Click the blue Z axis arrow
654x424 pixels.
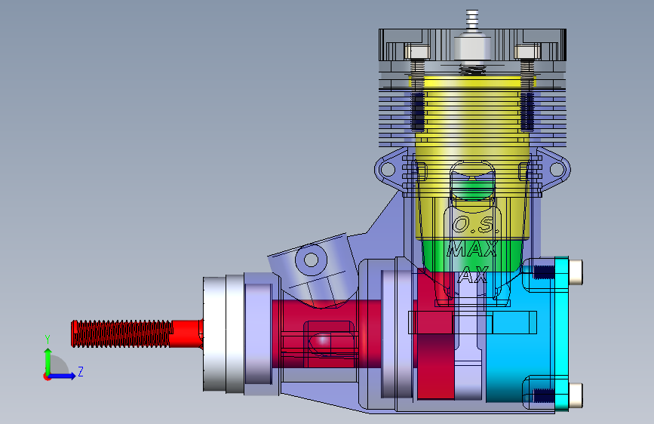click(63, 376)
